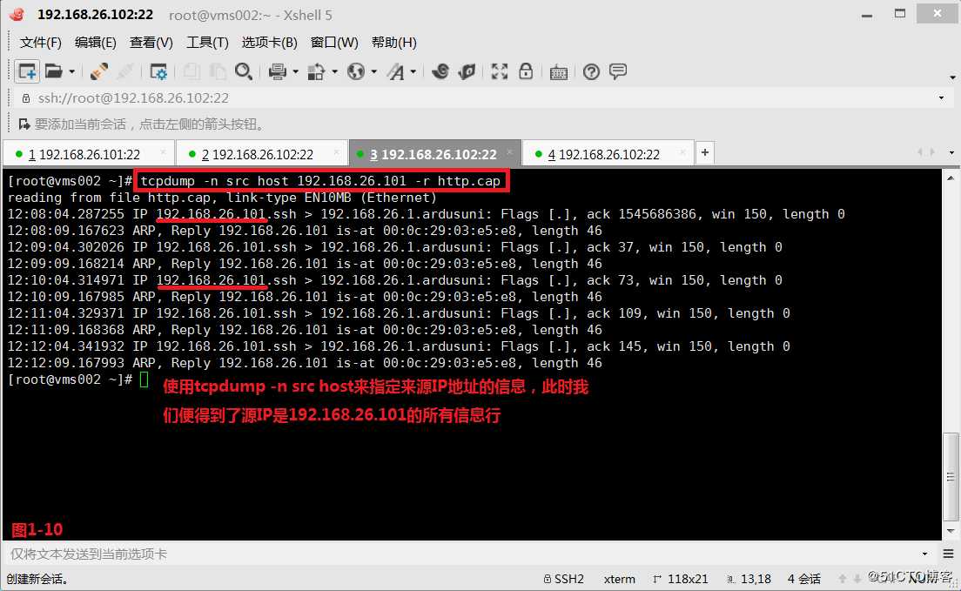Open the 编辑(E) menu

pyautogui.click(x=95, y=43)
